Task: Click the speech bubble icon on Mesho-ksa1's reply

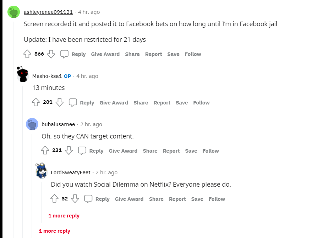Action: 73,102
